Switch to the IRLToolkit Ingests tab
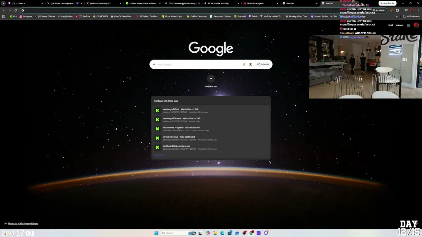The width and height of the screenshot is (422, 237). [261, 3]
